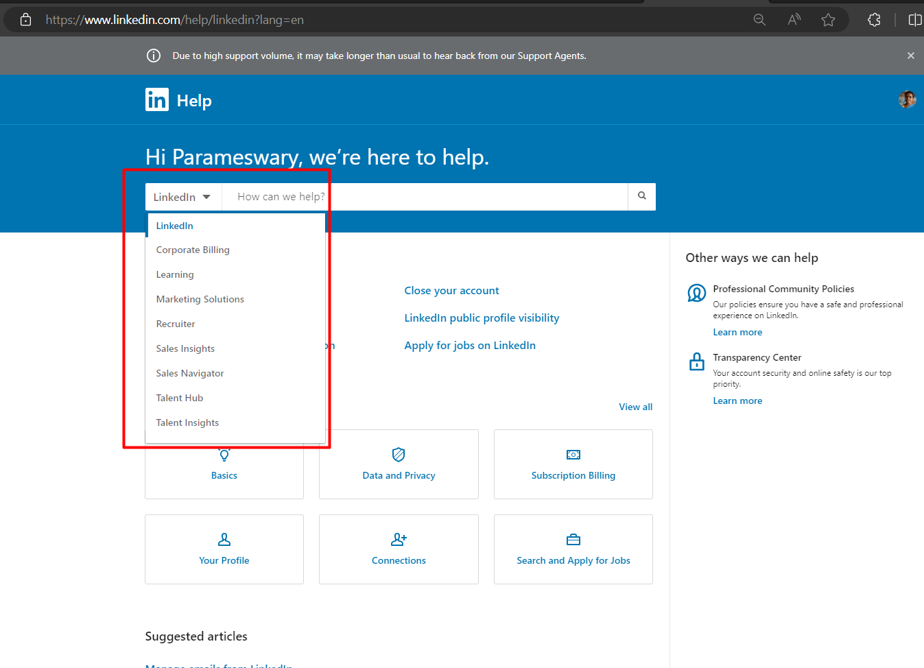Screen dimensions: 924x668
Task: Open the browser extensions puzzle icon
Action: [x=874, y=20]
